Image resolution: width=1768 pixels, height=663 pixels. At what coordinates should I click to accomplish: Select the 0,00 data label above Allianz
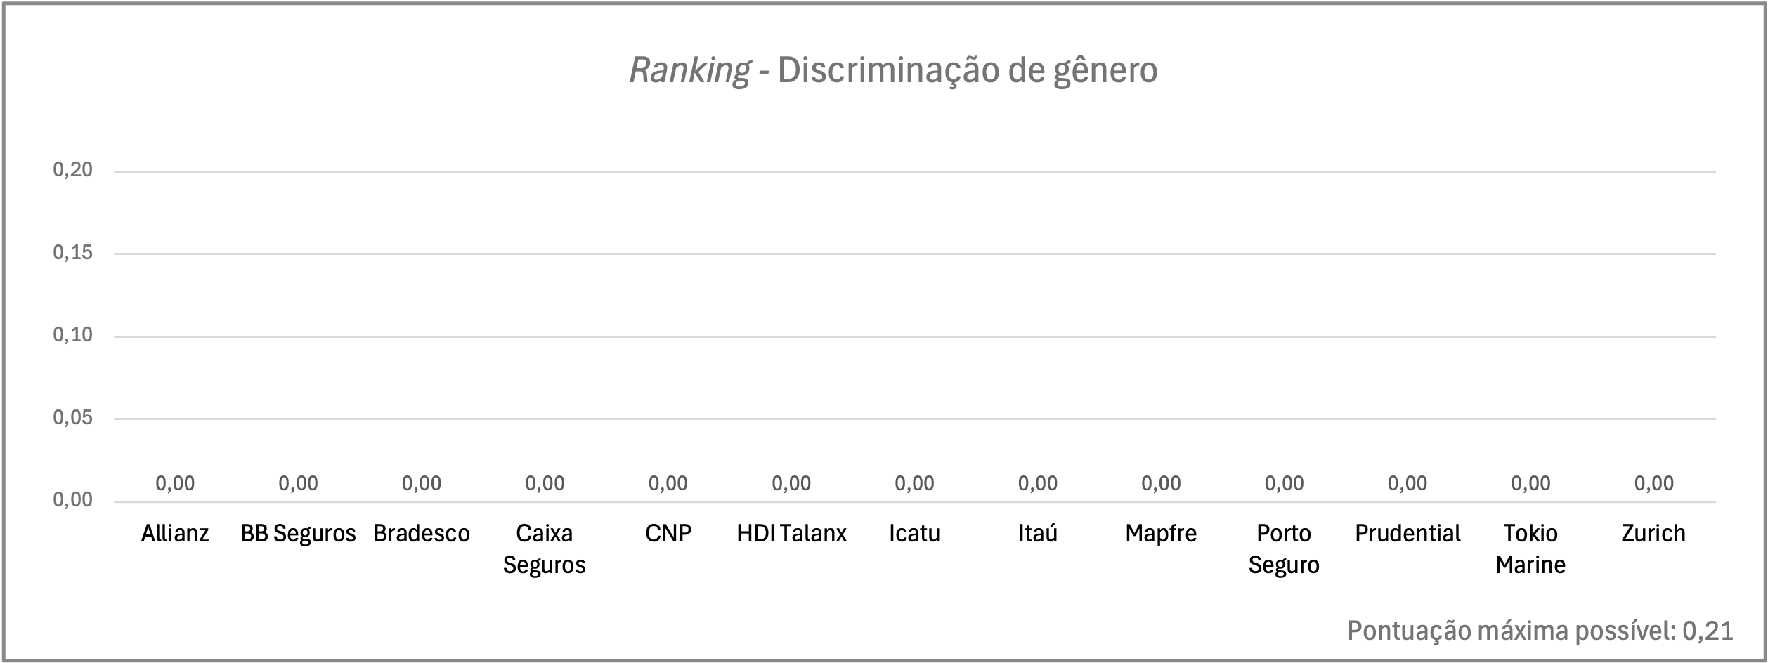(175, 483)
